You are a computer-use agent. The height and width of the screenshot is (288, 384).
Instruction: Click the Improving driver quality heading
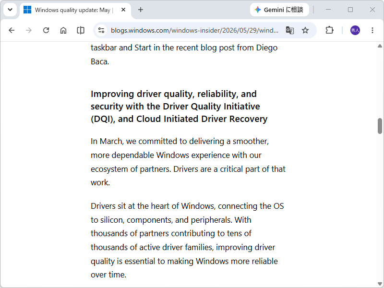(x=179, y=106)
